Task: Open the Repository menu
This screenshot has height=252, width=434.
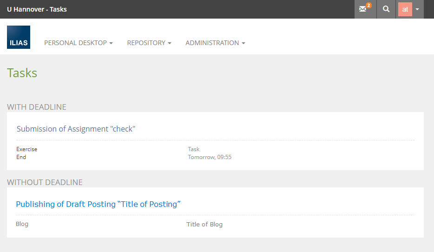Action: click(146, 43)
